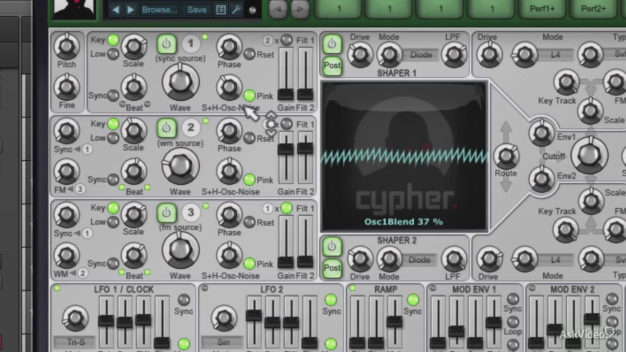Viewport: 626px width, 352px height.
Task: Open the preset list icon
Action: coord(221,10)
